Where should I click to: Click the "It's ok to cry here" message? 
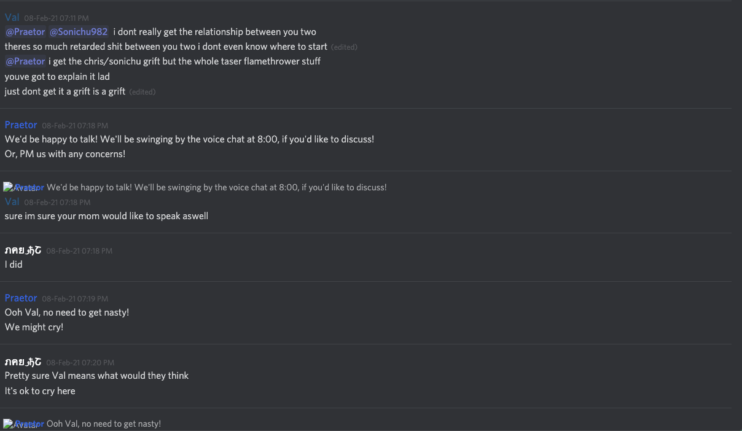click(40, 391)
